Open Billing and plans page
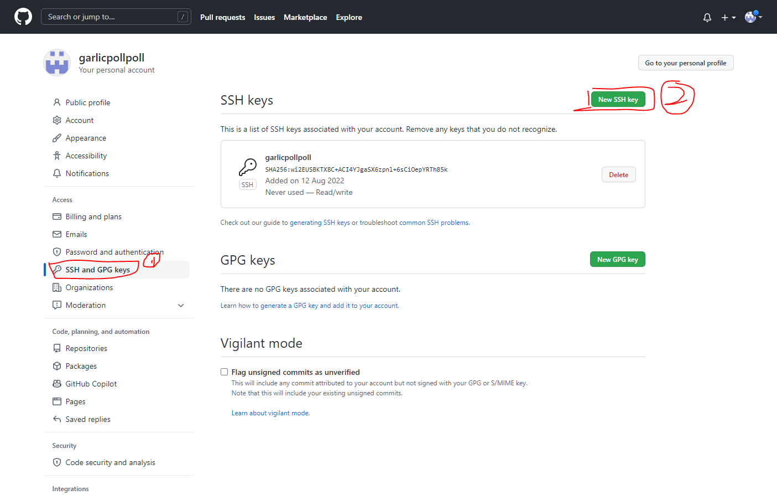Viewport: 777px width, 495px height. pyautogui.click(x=93, y=216)
